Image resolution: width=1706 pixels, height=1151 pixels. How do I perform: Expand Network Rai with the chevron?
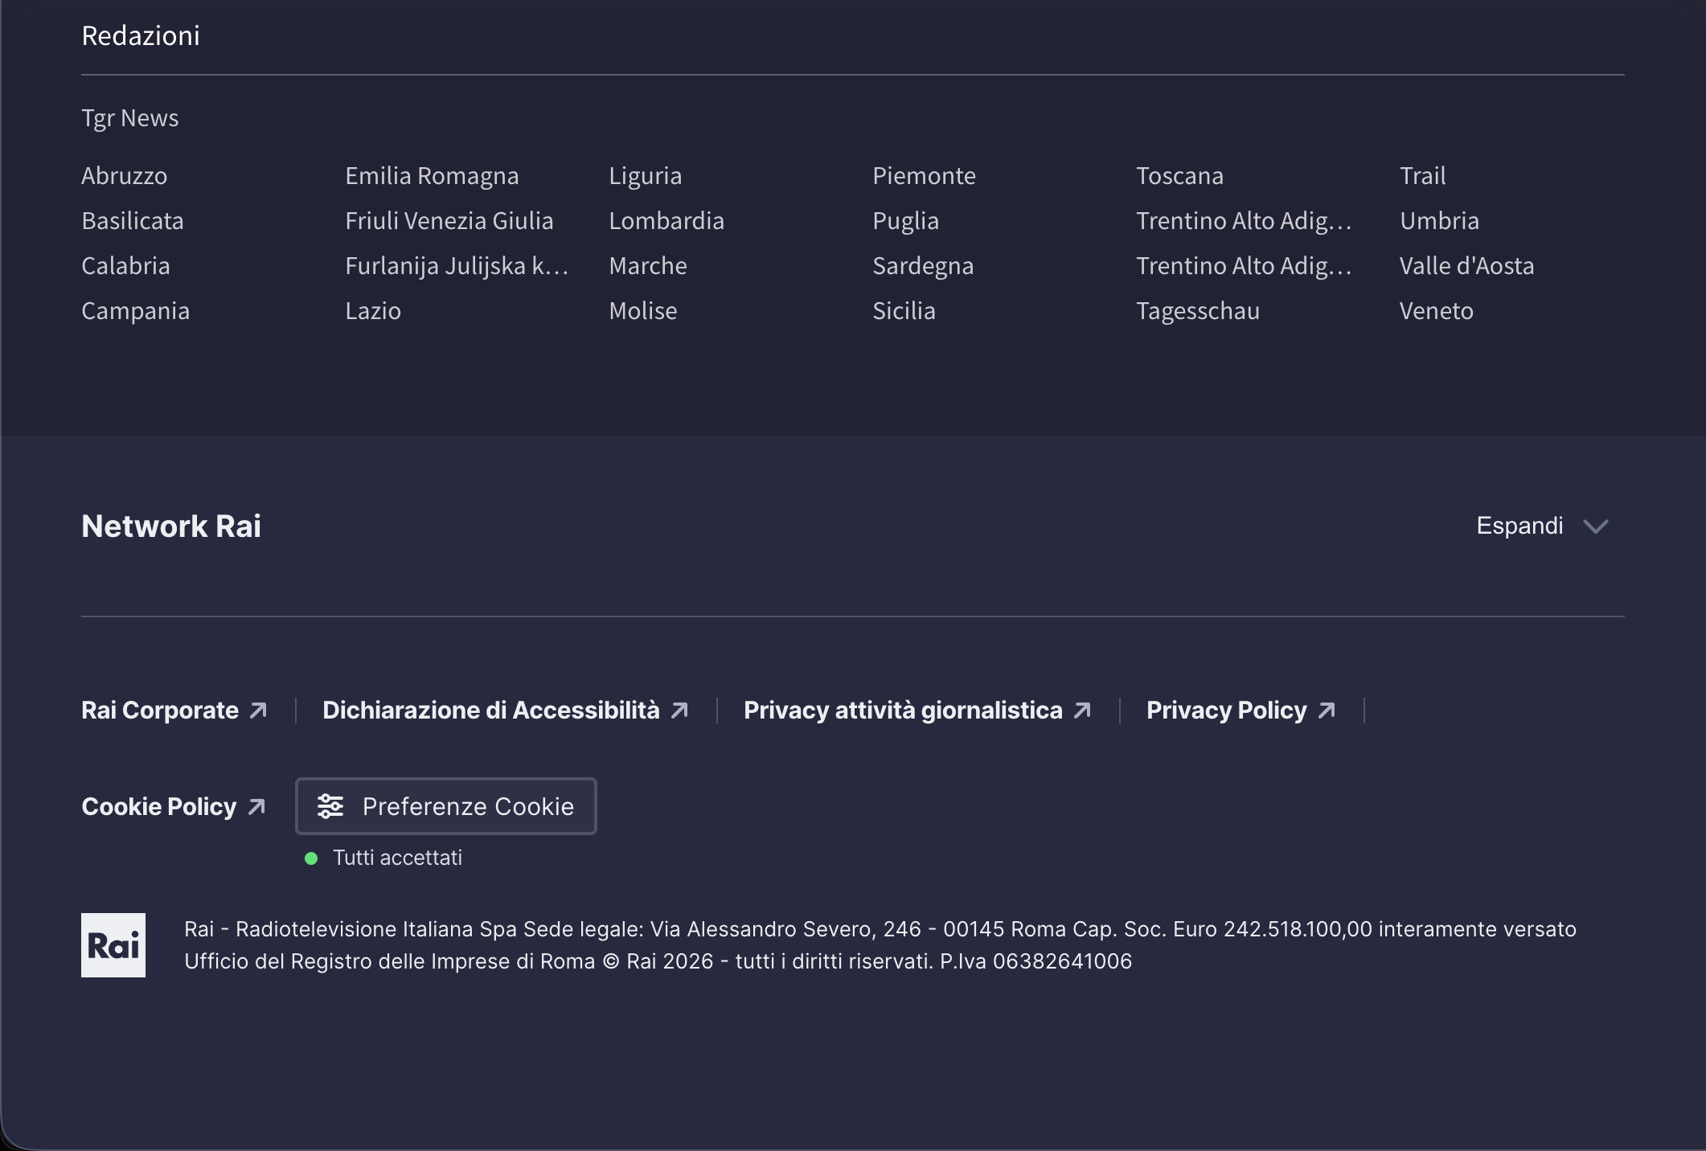pyautogui.click(x=1596, y=526)
